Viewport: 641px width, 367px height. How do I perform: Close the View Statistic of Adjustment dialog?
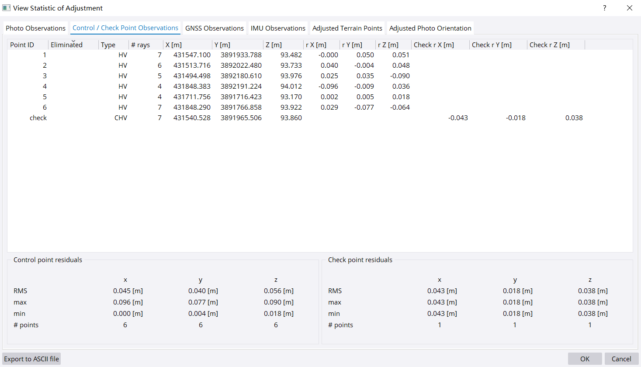coord(629,8)
